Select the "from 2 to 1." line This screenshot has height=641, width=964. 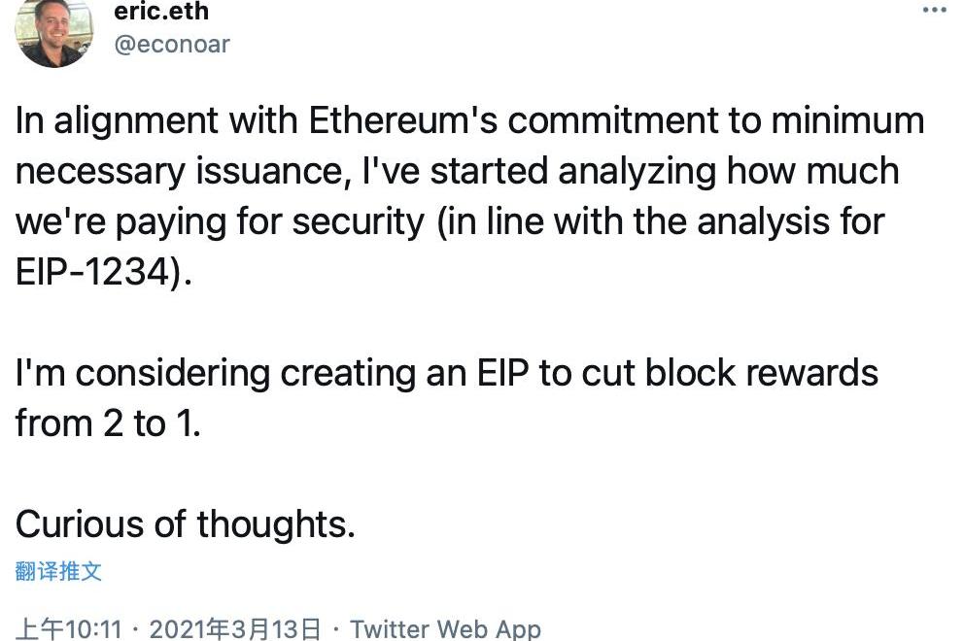click(x=108, y=423)
